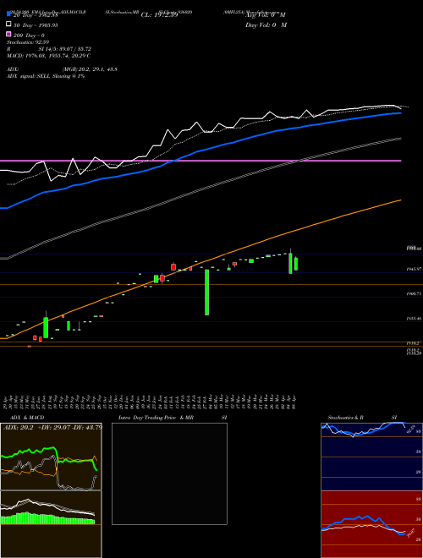This screenshot has height=558, width=423.
Task: Click the '(MGR) 20.2, 29.1, 43.8' ADX values
Action: [90, 69]
